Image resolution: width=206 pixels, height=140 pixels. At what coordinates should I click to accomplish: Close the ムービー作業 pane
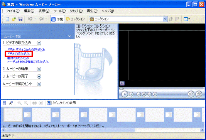(69, 36)
